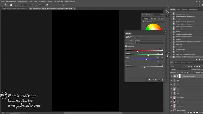Click the Слой 3 layer thumbnail

174,89
